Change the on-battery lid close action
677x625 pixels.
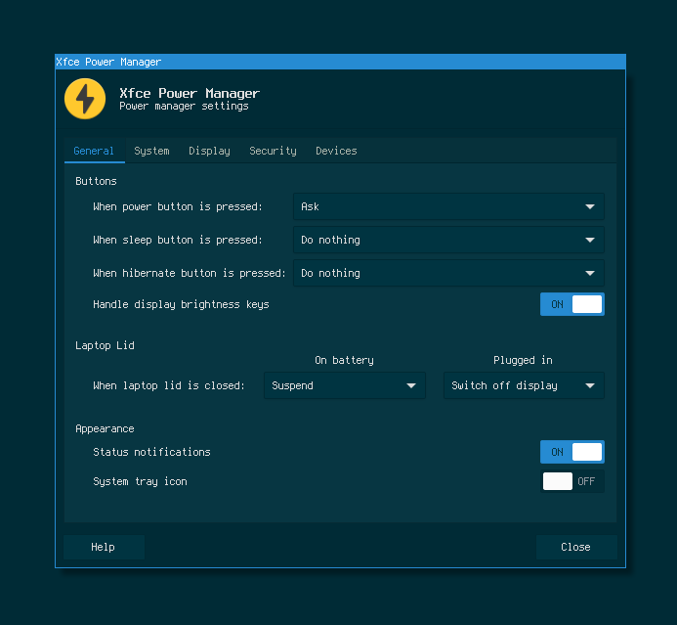pos(344,385)
